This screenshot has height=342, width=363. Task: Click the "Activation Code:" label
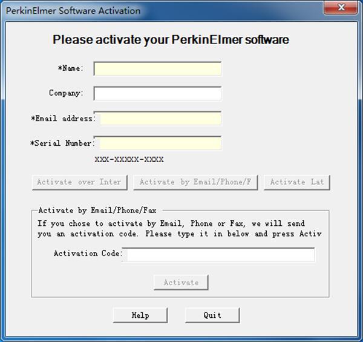[88, 253]
